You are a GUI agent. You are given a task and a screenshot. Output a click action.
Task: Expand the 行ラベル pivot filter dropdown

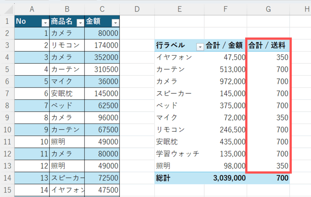pos(200,47)
